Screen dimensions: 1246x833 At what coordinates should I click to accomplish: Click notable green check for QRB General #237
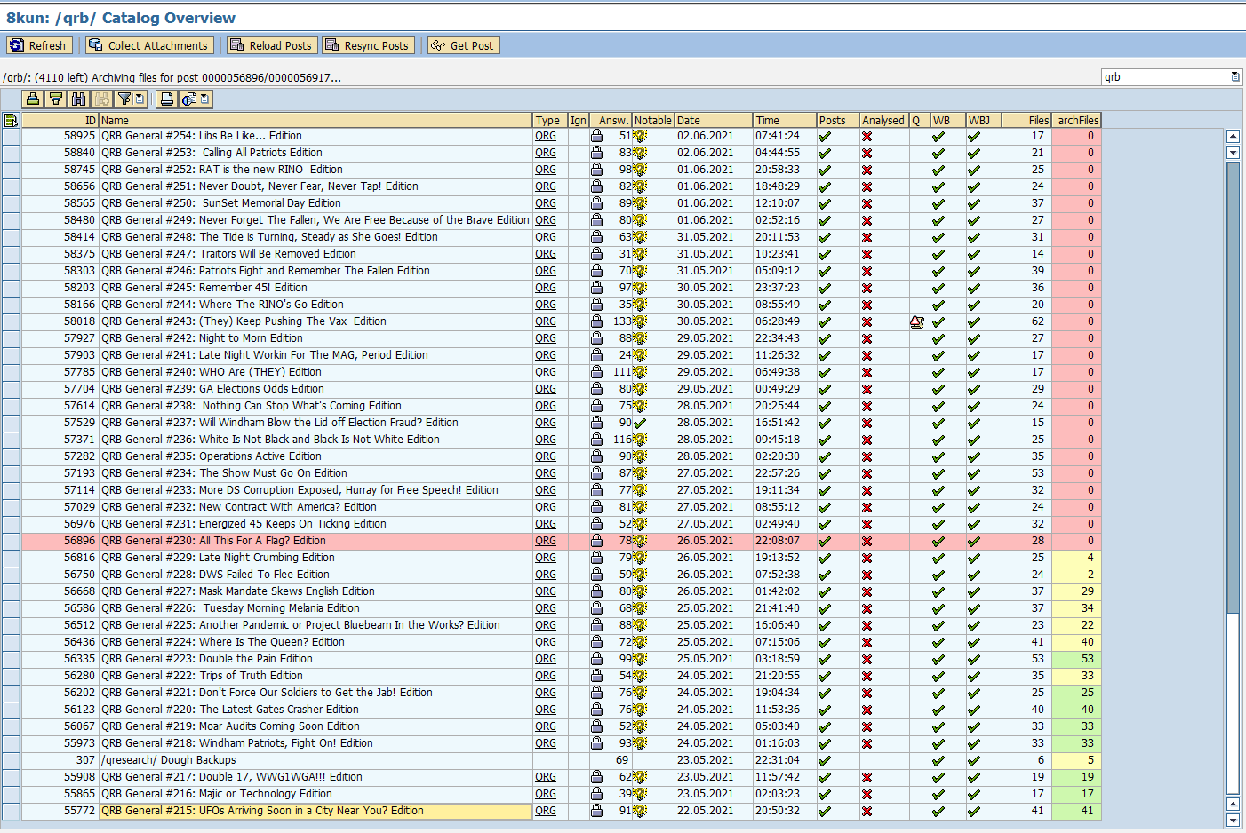coord(640,423)
